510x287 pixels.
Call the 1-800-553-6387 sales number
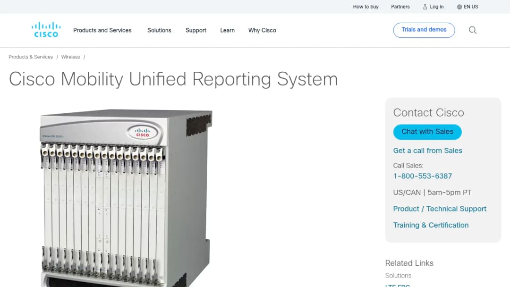(x=423, y=176)
